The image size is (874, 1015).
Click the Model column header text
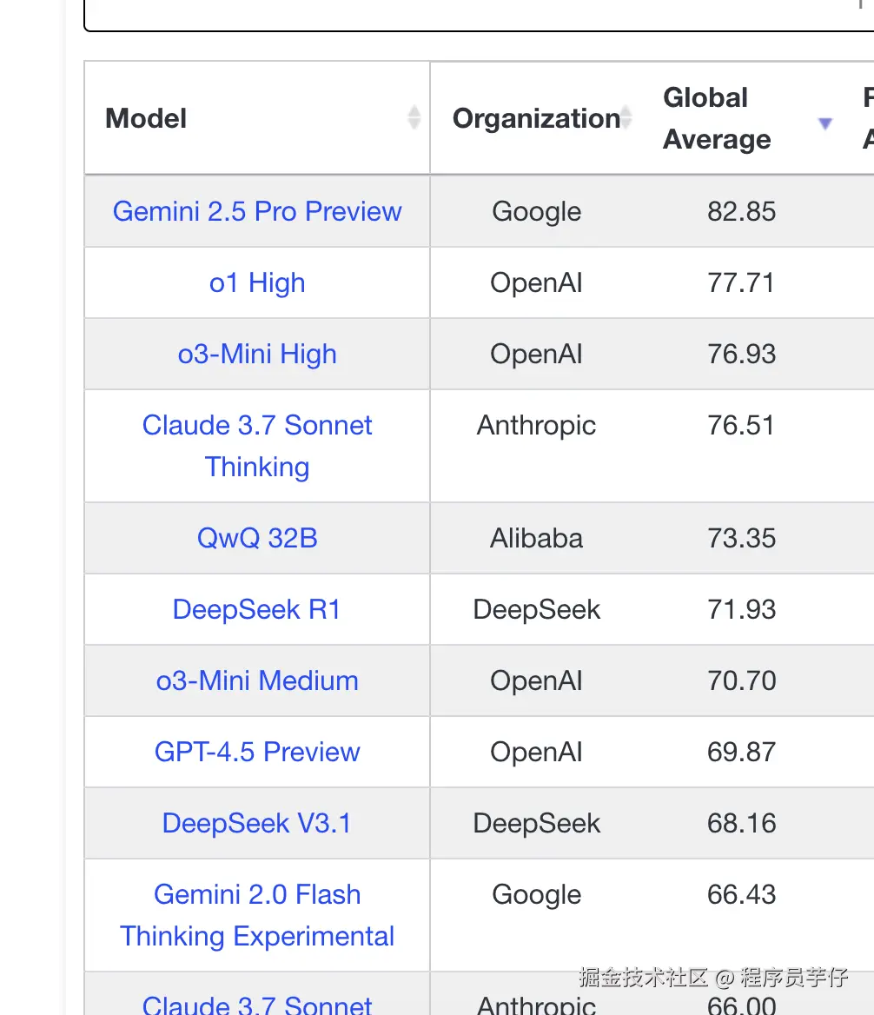[x=146, y=118]
